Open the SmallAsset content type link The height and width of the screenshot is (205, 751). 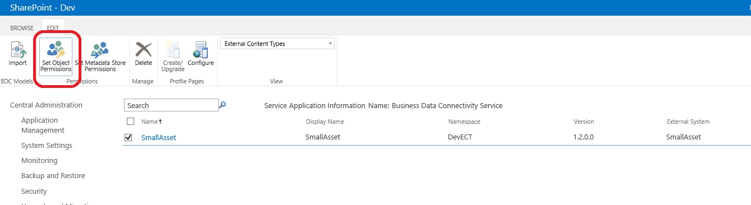pos(159,137)
